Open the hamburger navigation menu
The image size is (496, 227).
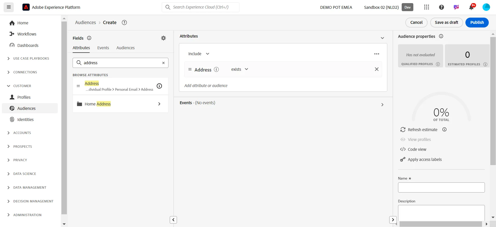tap(9, 7)
